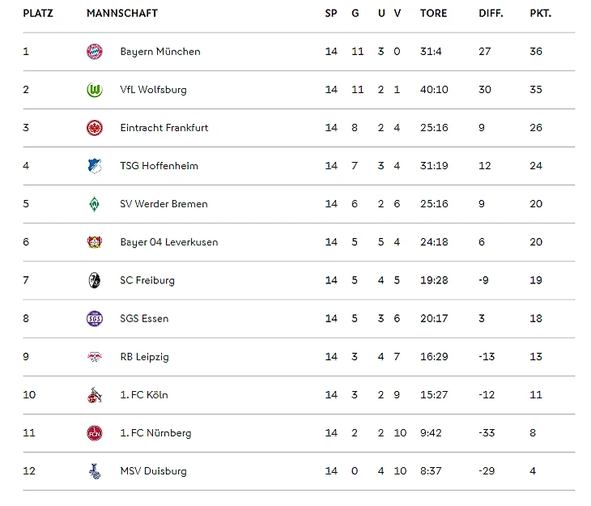Click the TORE column header
The image size is (591, 506).
433,14
